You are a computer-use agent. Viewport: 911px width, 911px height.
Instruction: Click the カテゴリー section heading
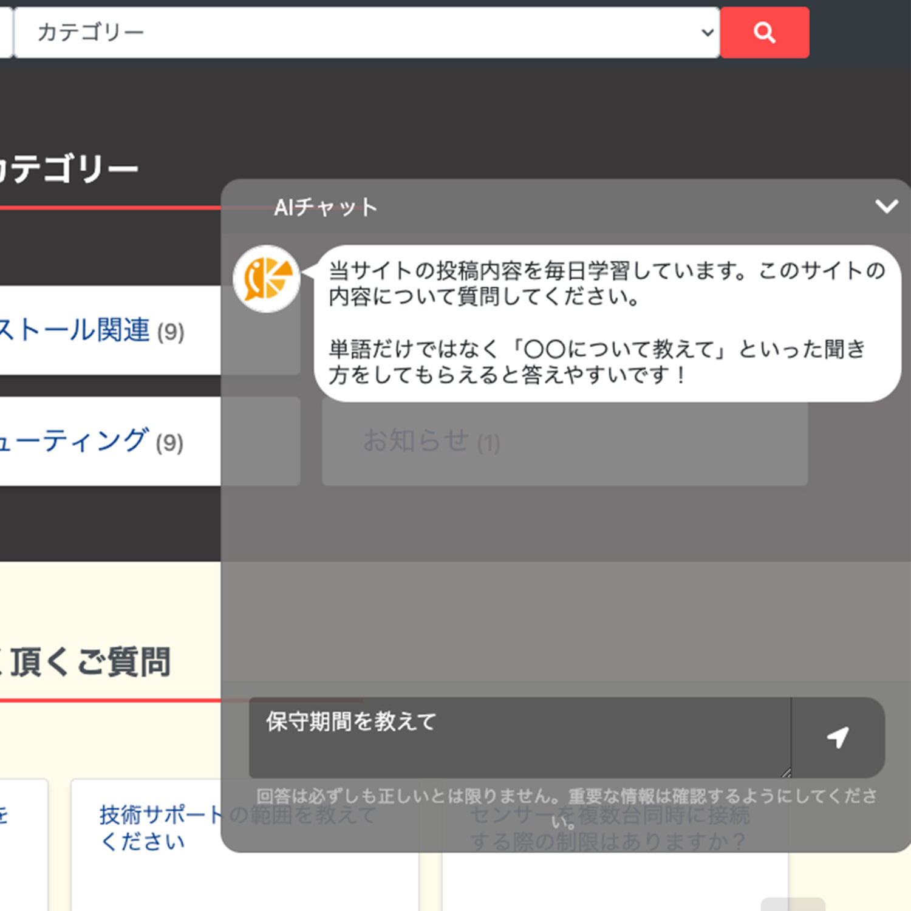pos(69,169)
